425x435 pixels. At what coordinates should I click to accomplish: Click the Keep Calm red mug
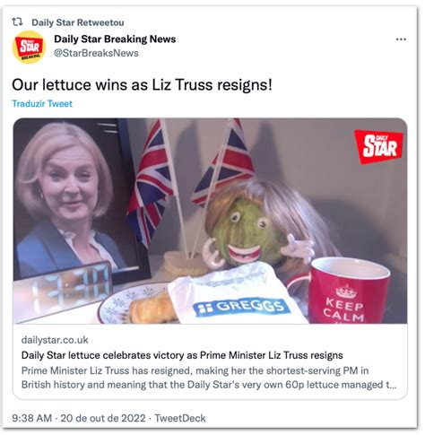[349, 291]
